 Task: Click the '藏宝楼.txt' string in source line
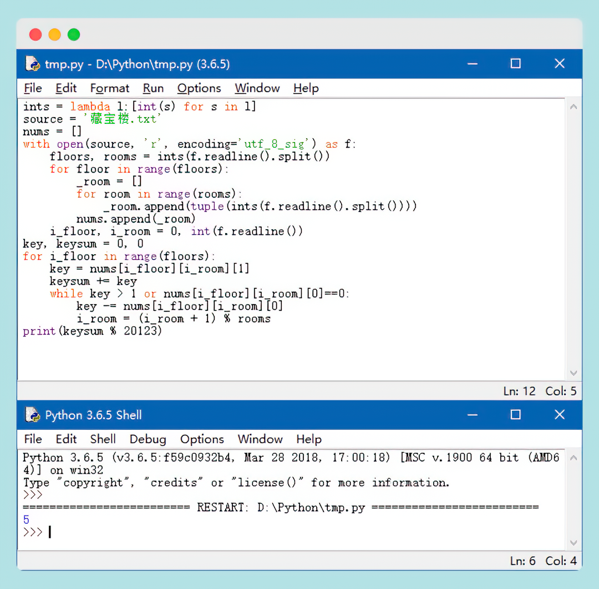point(122,119)
